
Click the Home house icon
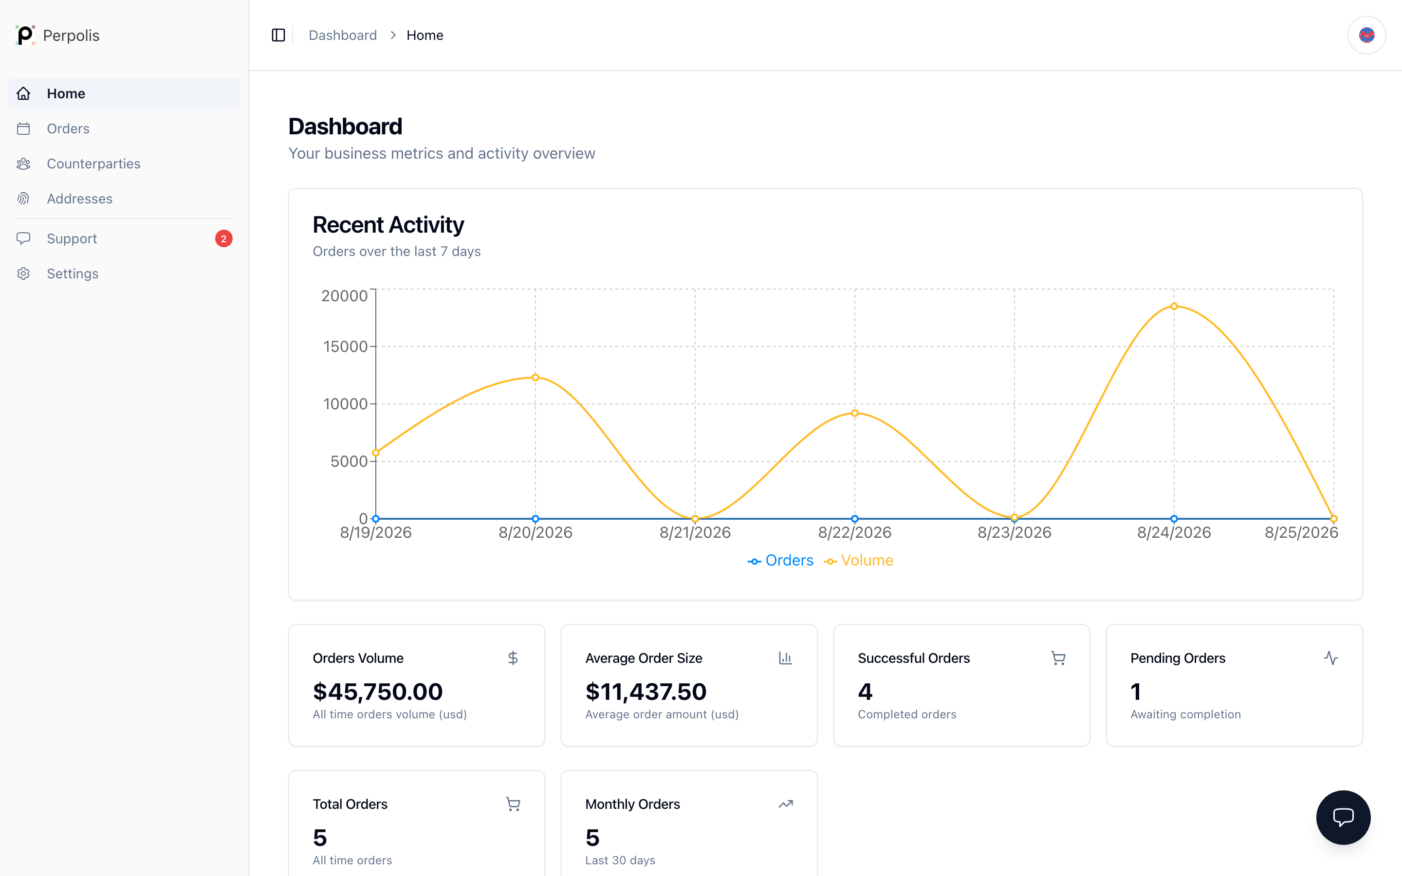click(24, 93)
